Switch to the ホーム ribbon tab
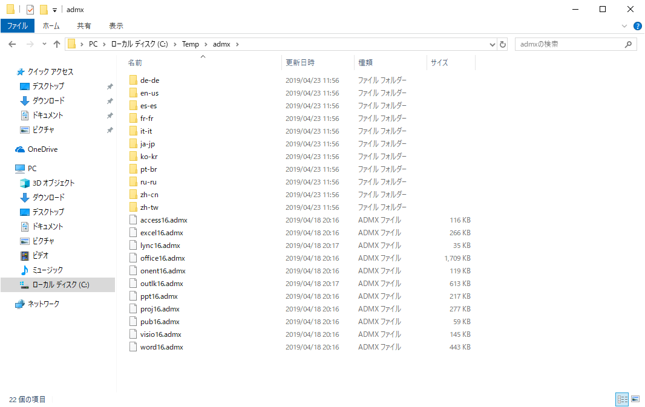This screenshot has width=645, height=407. [51, 26]
